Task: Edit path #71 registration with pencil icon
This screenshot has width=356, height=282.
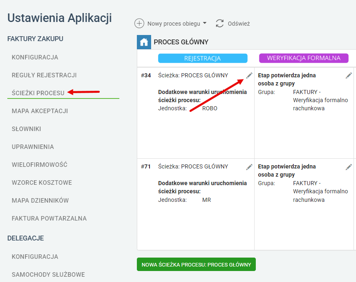Action: tap(249, 167)
